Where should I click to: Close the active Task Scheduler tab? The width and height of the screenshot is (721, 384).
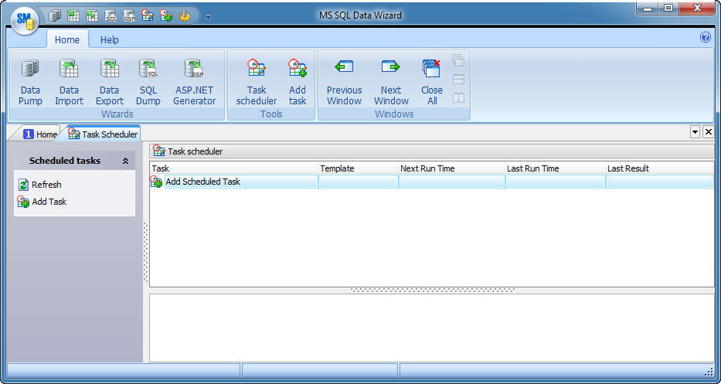pos(709,132)
